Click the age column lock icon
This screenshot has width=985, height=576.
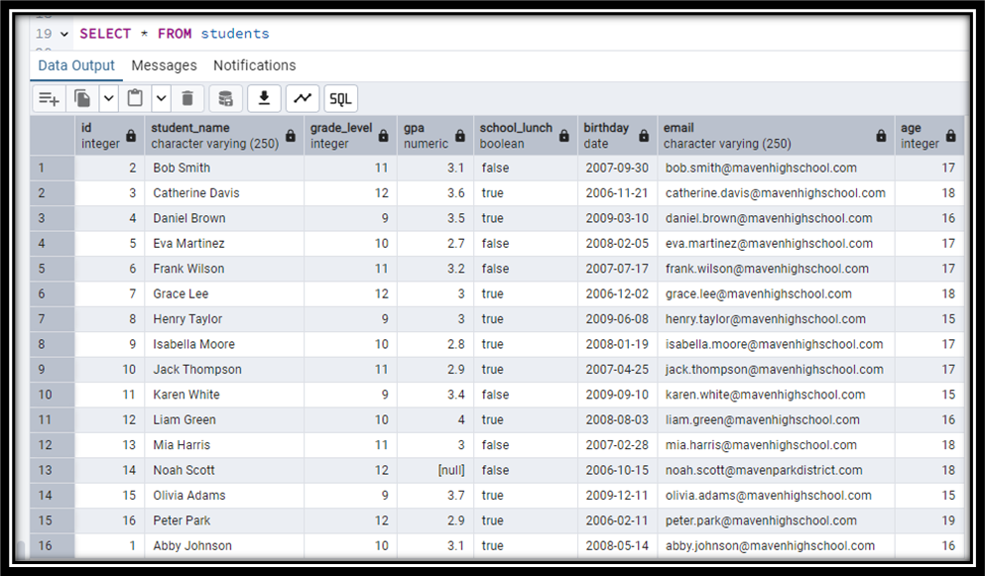(x=951, y=136)
